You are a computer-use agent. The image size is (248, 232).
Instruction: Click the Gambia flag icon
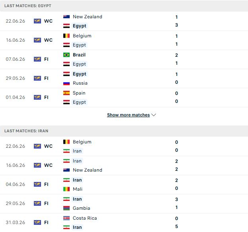coord(66,208)
